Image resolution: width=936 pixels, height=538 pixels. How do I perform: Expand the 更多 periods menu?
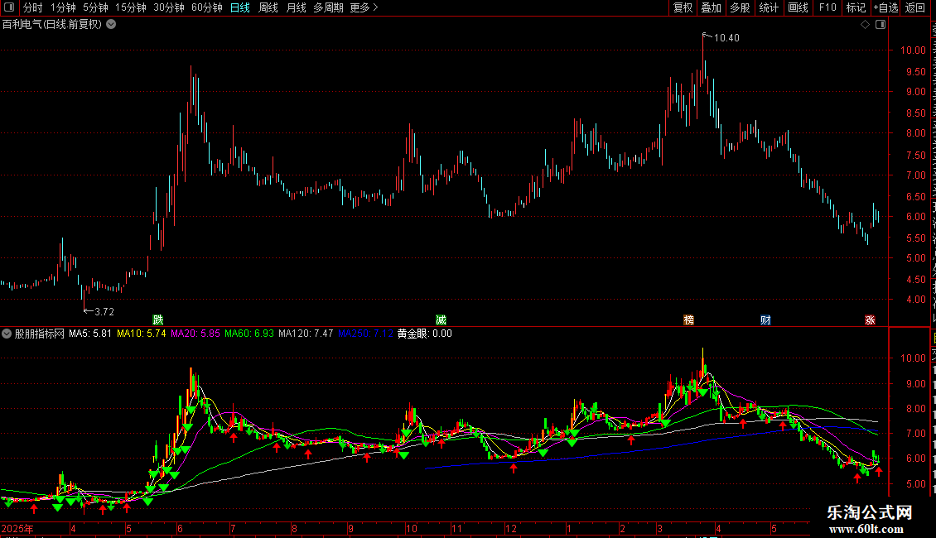pyautogui.click(x=364, y=7)
